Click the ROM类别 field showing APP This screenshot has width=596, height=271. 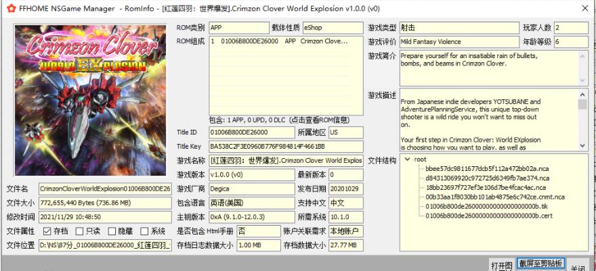pos(239,28)
